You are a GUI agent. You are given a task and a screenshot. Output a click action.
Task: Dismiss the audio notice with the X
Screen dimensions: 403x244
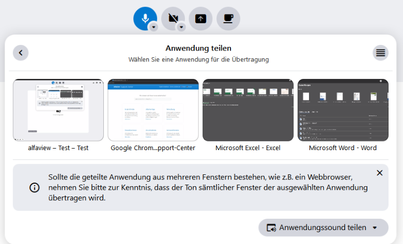380,173
